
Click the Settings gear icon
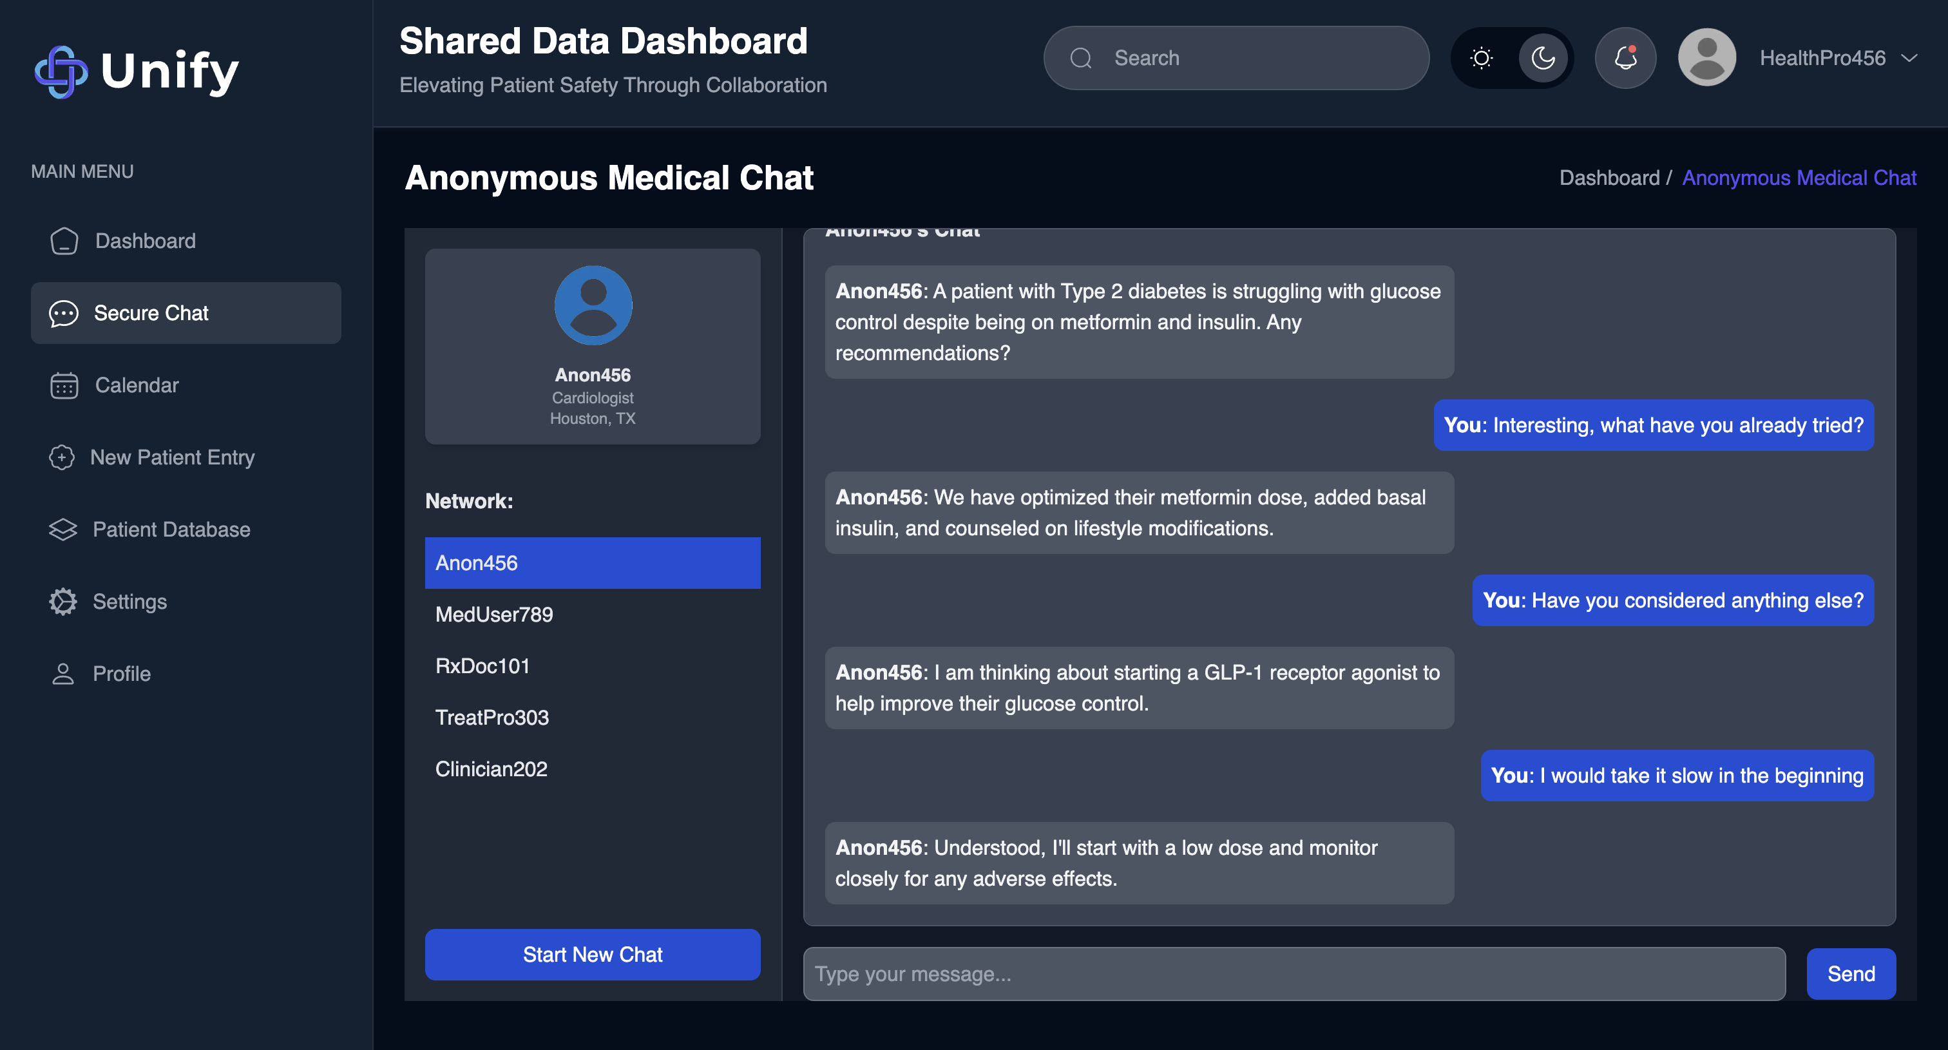[x=64, y=602]
